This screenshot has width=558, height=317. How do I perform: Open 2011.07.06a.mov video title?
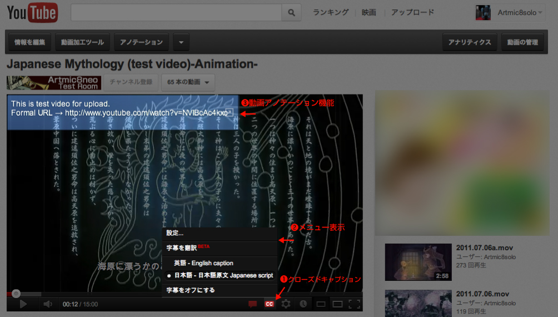click(x=484, y=248)
